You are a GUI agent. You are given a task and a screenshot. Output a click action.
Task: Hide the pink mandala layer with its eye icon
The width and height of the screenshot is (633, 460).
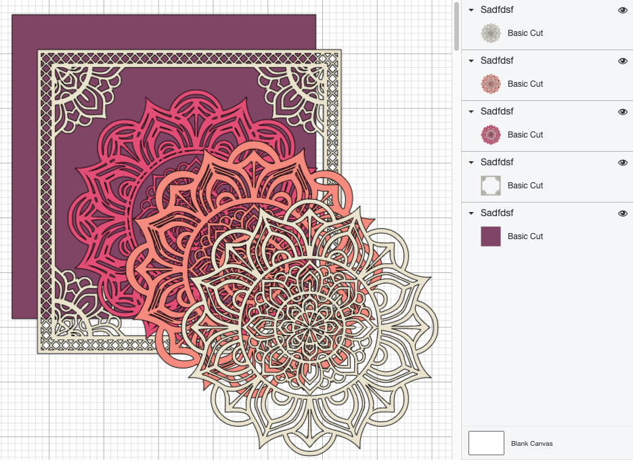622,112
